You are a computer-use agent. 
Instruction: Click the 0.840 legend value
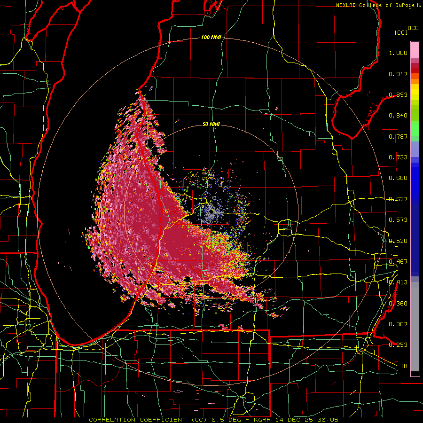(398, 116)
